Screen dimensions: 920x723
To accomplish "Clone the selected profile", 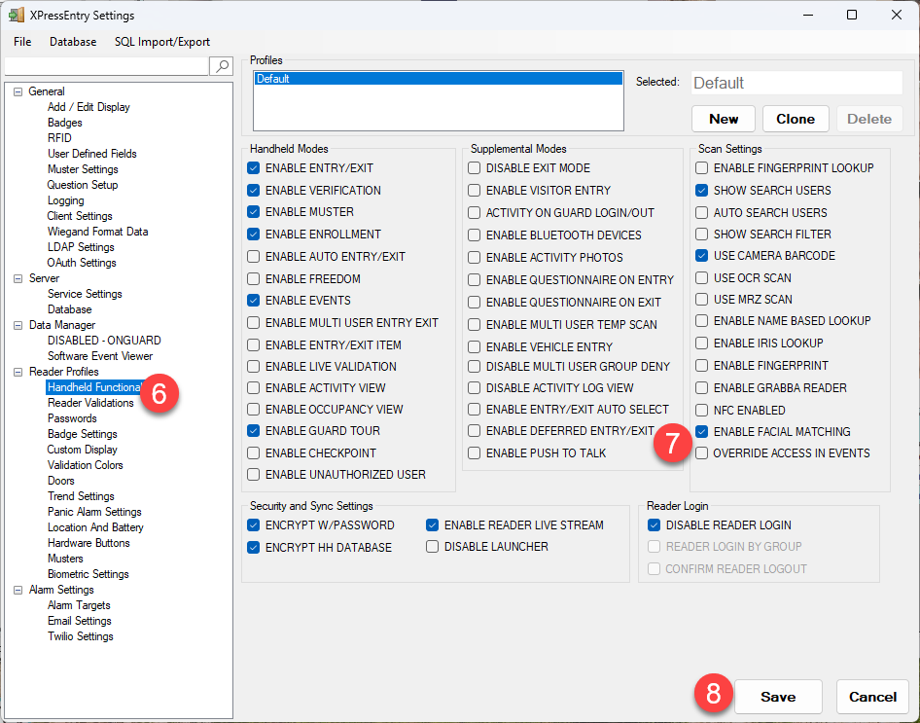I will click(x=795, y=119).
